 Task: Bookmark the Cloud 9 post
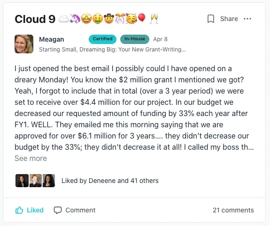211,19
